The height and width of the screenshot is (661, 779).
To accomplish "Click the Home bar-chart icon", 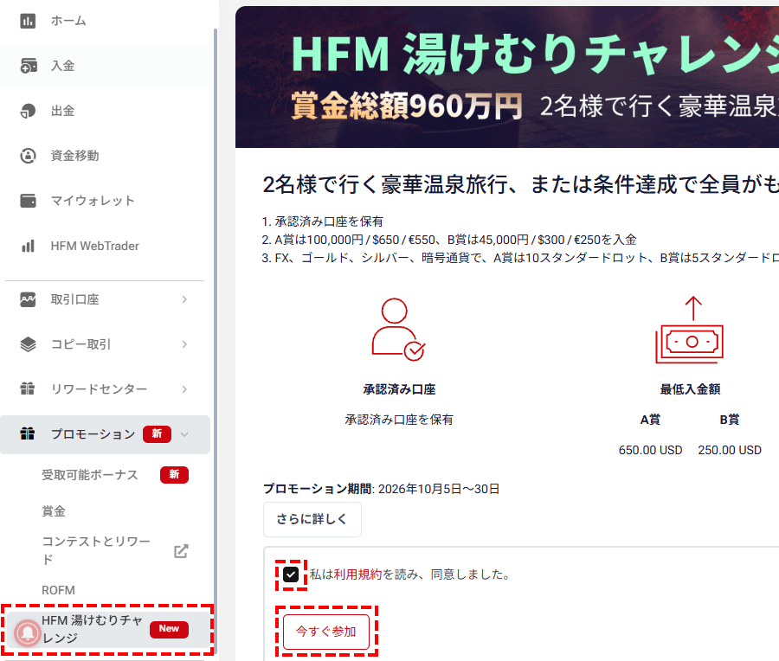I will point(28,21).
